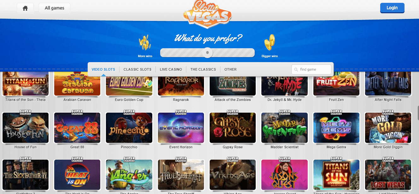Select The Classics tab

[x=203, y=69]
